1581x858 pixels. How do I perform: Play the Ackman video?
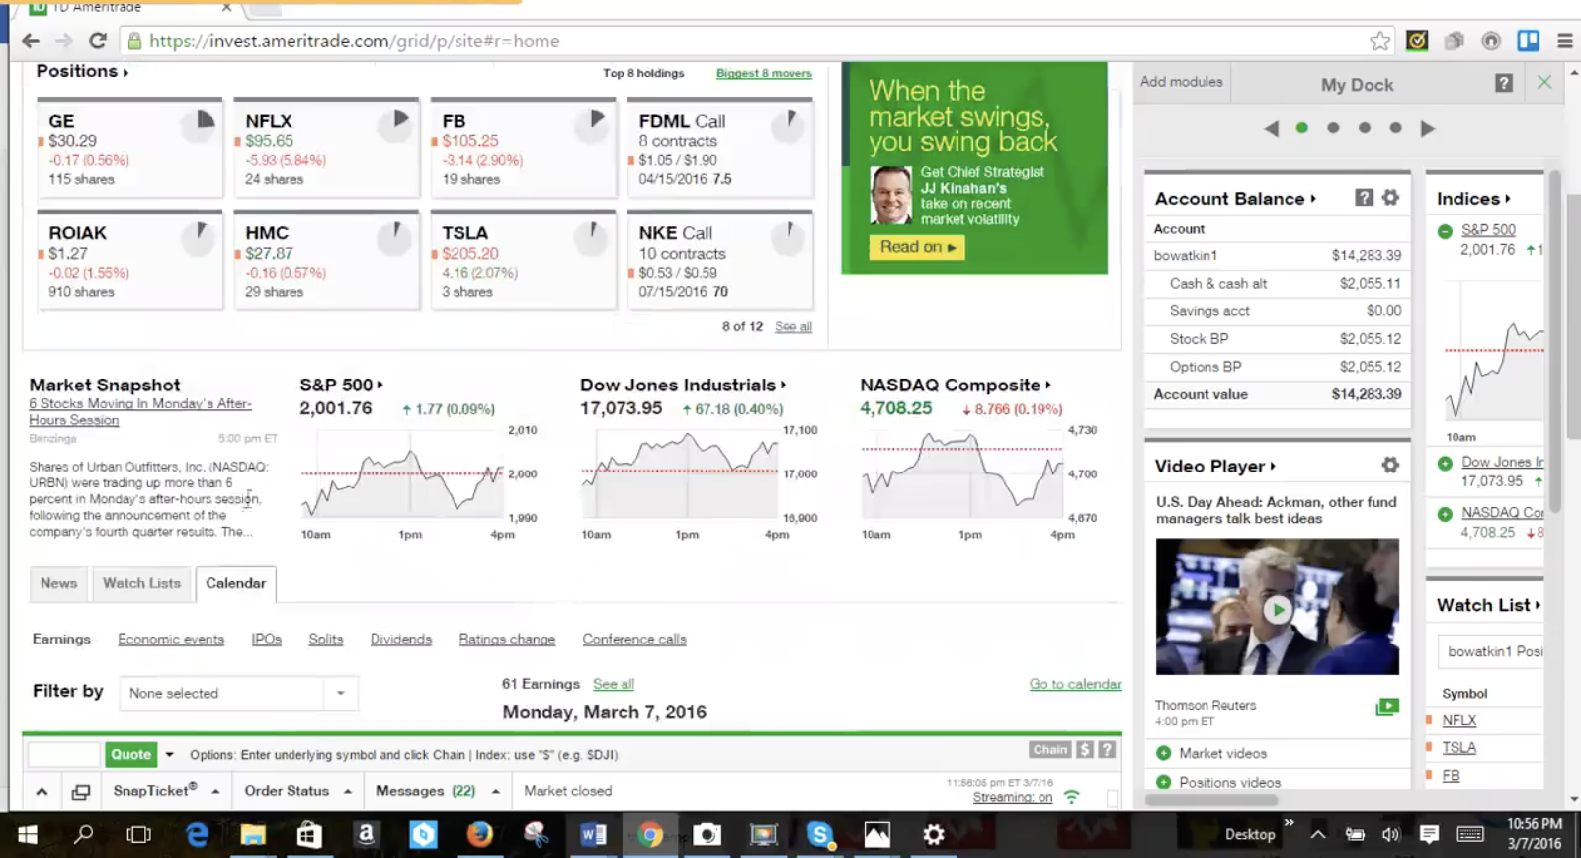point(1278,610)
